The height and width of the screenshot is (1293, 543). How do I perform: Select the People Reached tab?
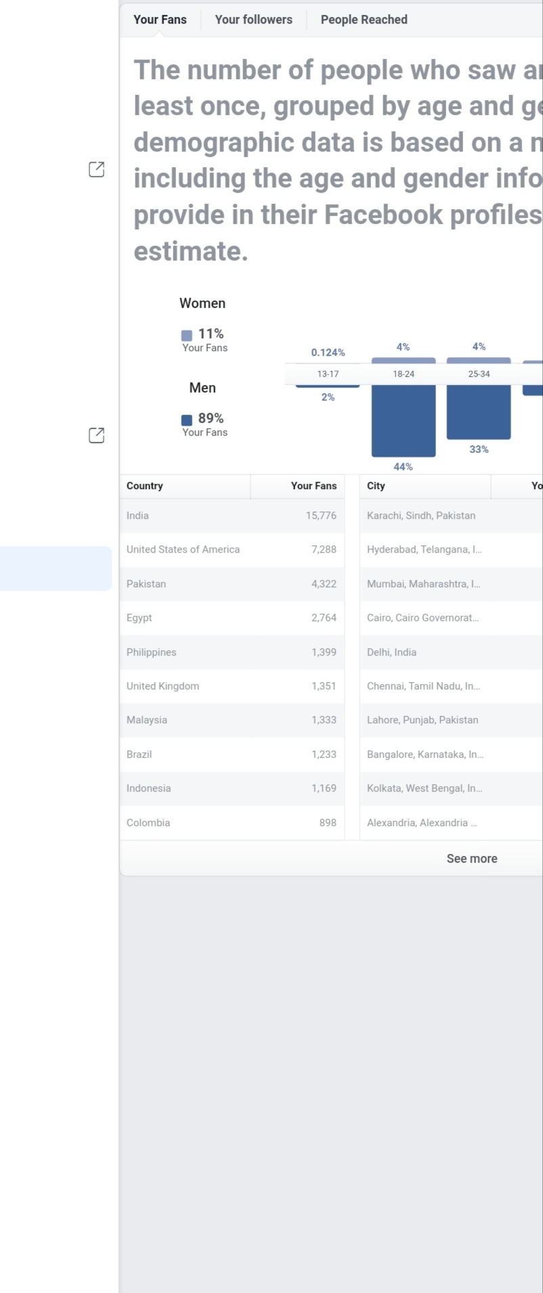364,20
